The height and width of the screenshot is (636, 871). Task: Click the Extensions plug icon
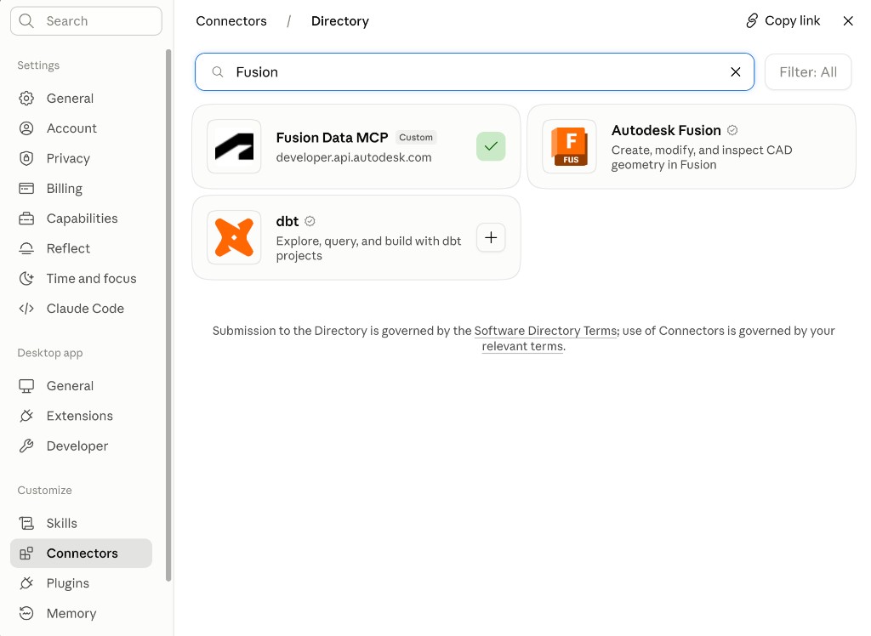[26, 416]
